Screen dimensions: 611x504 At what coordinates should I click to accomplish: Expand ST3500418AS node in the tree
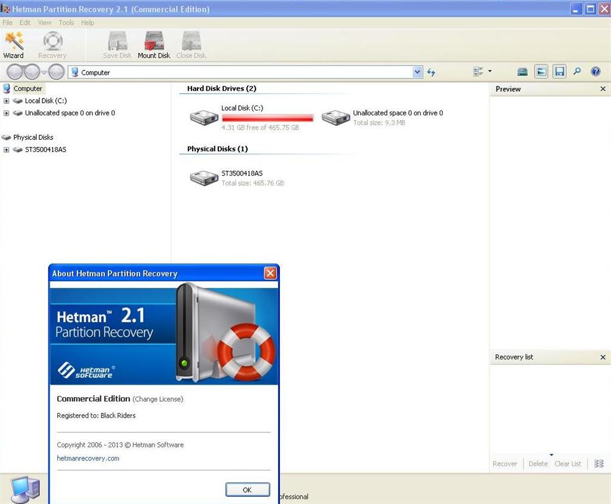click(7, 149)
